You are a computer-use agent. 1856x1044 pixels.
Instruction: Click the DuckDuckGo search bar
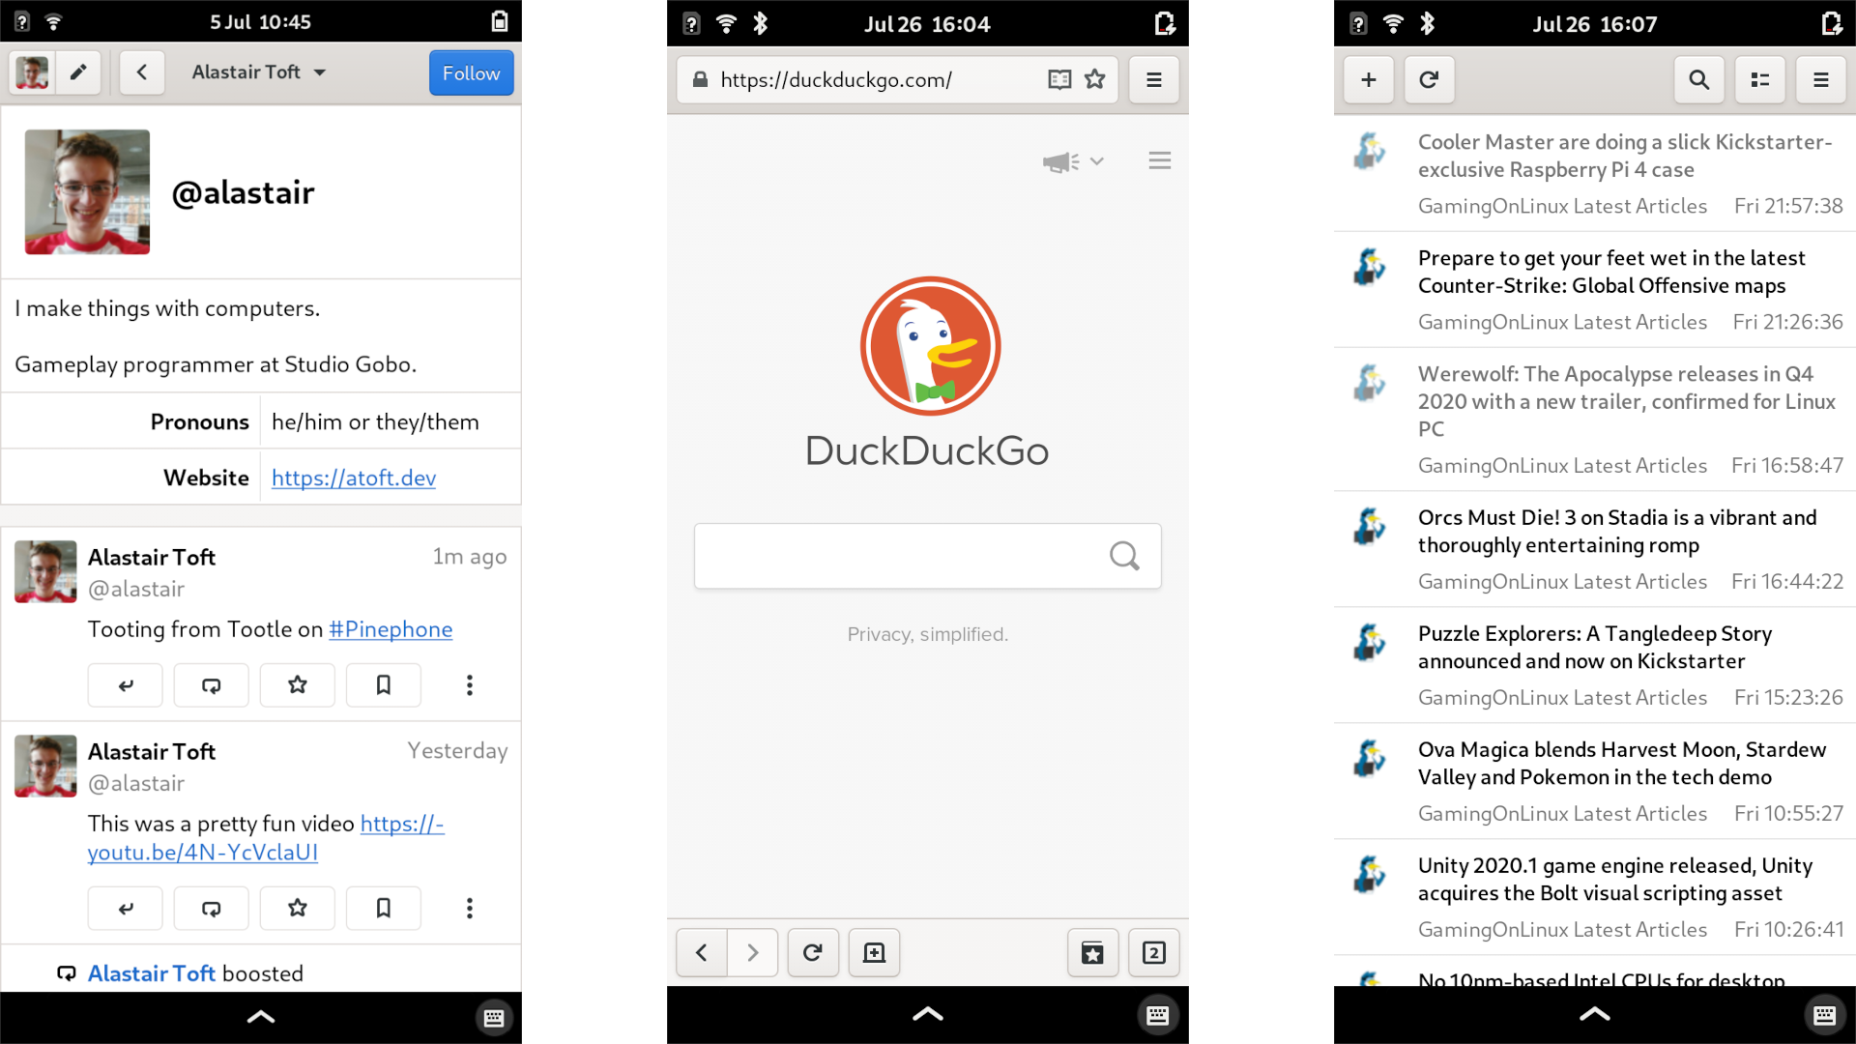(x=928, y=556)
